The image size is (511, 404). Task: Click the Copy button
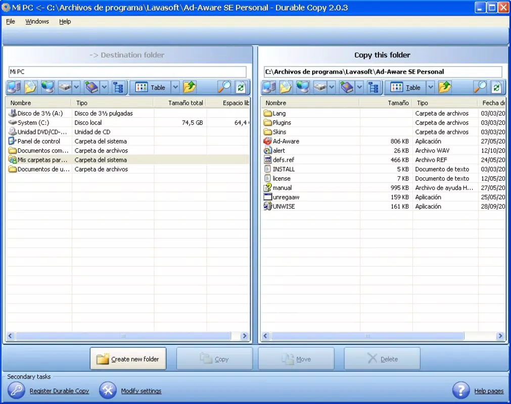pos(214,359)
